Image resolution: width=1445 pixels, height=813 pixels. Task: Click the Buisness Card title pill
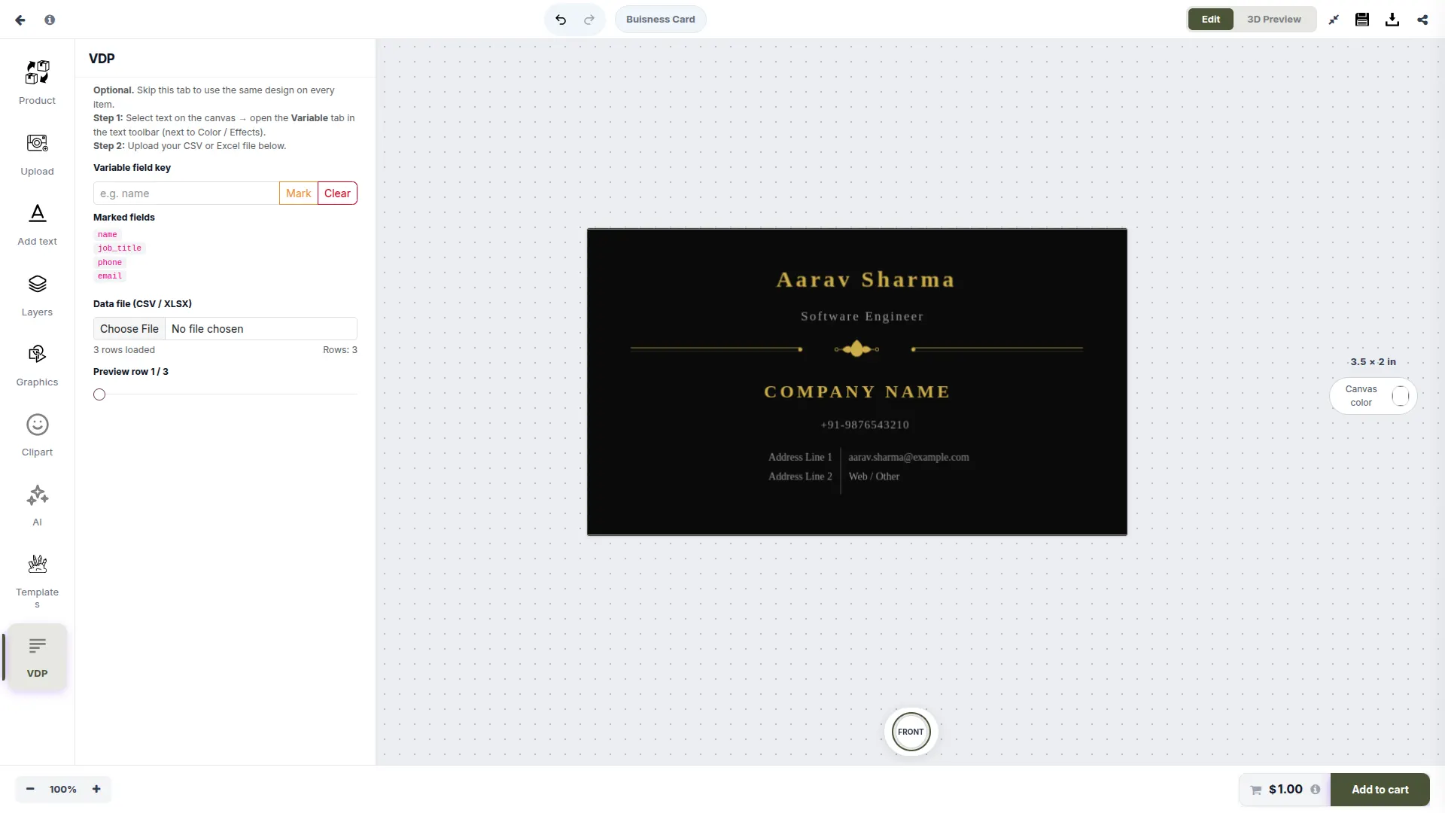(x=661, y=20)
